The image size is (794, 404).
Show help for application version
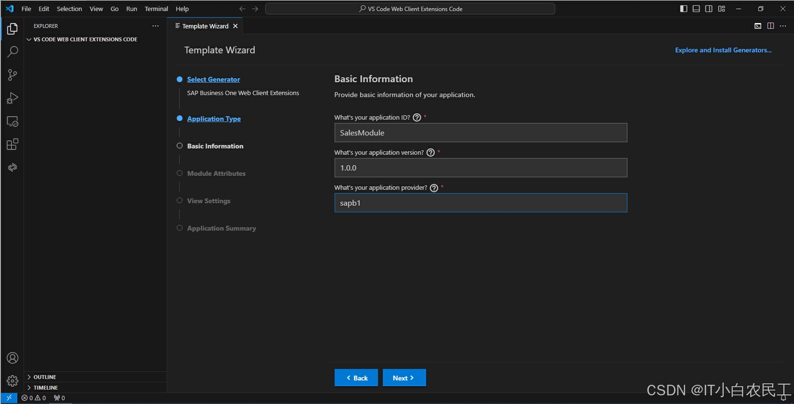pyautogui.click(x=430, y=153)
